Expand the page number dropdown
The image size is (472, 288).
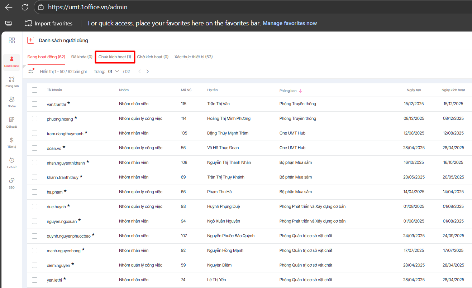pyautogui.click(x=117, y=72)
